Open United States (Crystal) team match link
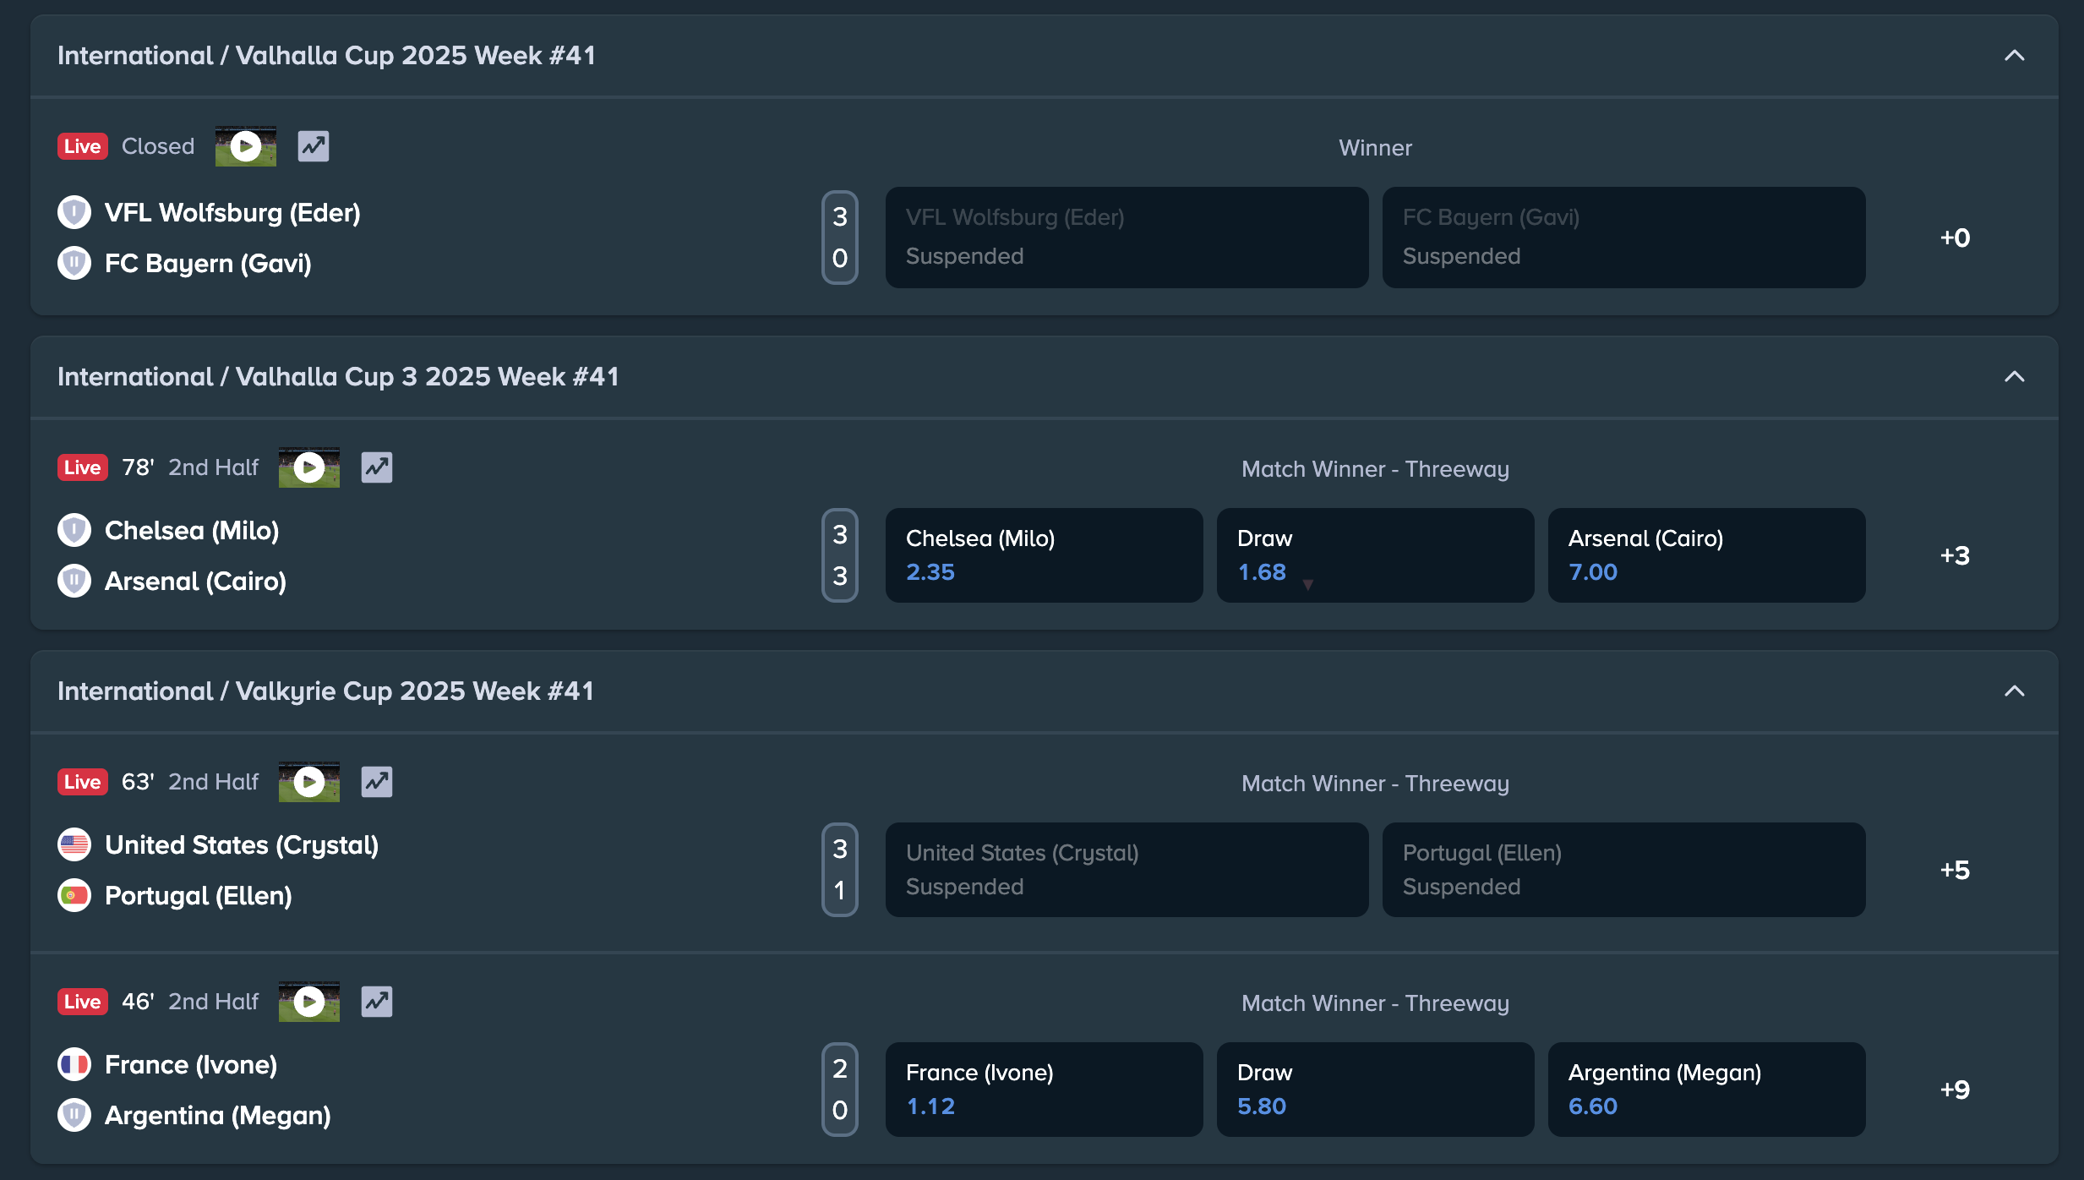2084x1180 pixels. pyautogui.click(x=241, y=845)
